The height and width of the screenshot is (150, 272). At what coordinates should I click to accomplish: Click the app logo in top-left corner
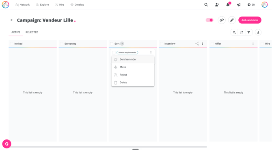tap(5, 5)
